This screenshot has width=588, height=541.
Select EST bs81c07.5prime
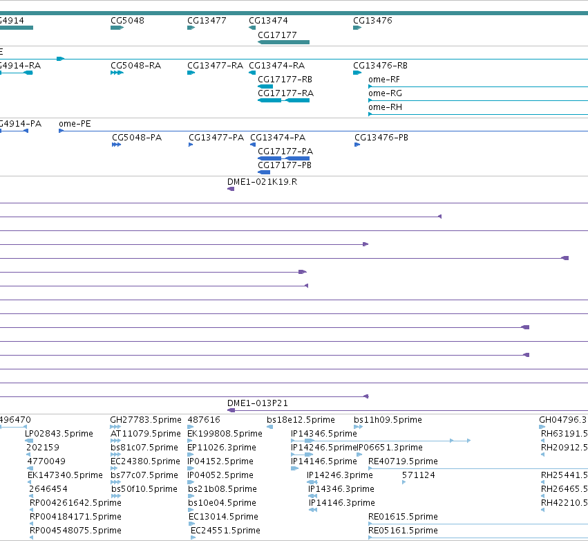point(144,448)
